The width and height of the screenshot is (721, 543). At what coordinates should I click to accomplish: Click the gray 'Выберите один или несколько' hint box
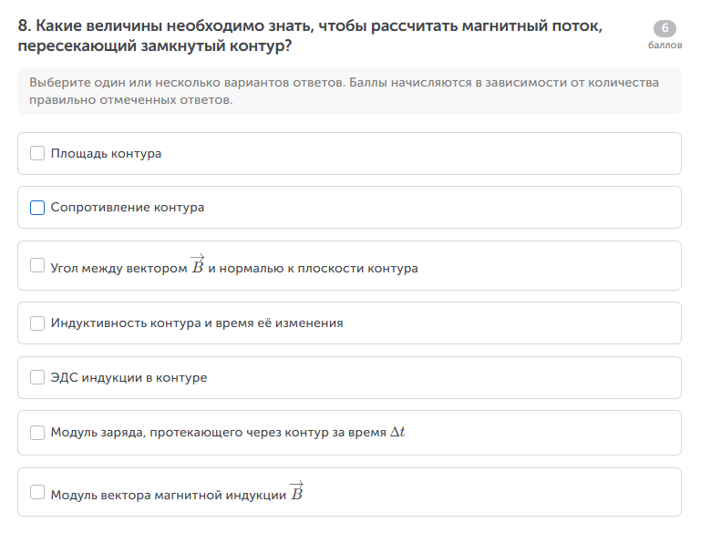pyautogui.click(x=349, y=91)
